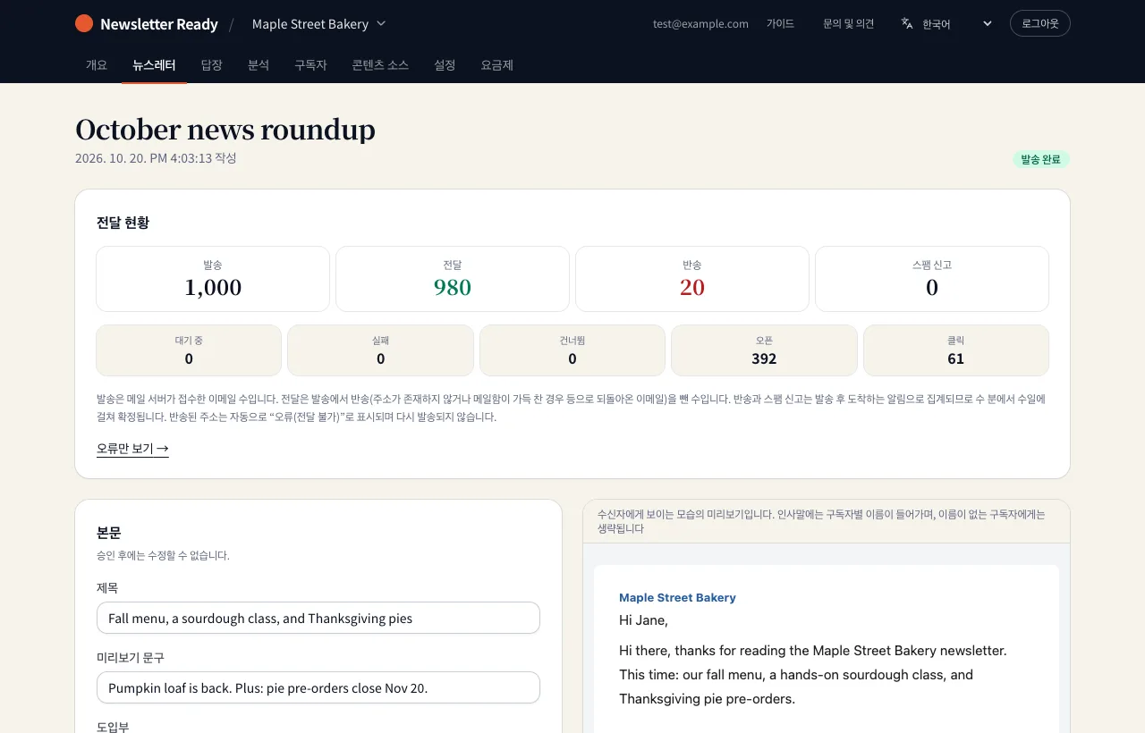Viewport: 1145px width, 733px height.
Task: Click the Hi Jane greeting in preview
Action: click(x=643, y=619)
